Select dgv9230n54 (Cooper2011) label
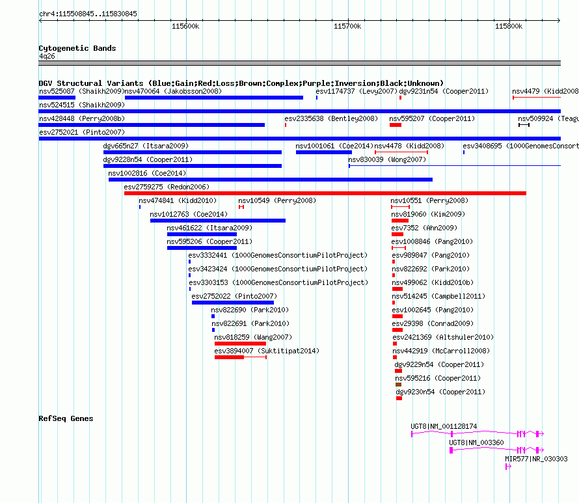The width and height of the screenshot is (579, 503). point(440,392)
